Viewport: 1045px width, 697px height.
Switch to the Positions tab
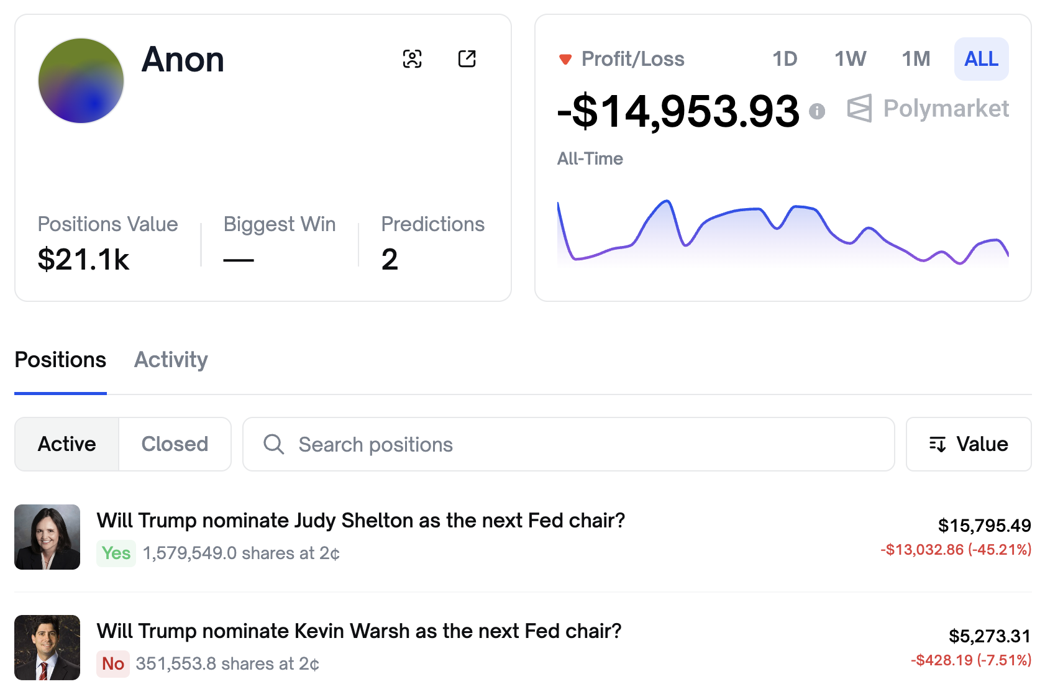point(60,360)
